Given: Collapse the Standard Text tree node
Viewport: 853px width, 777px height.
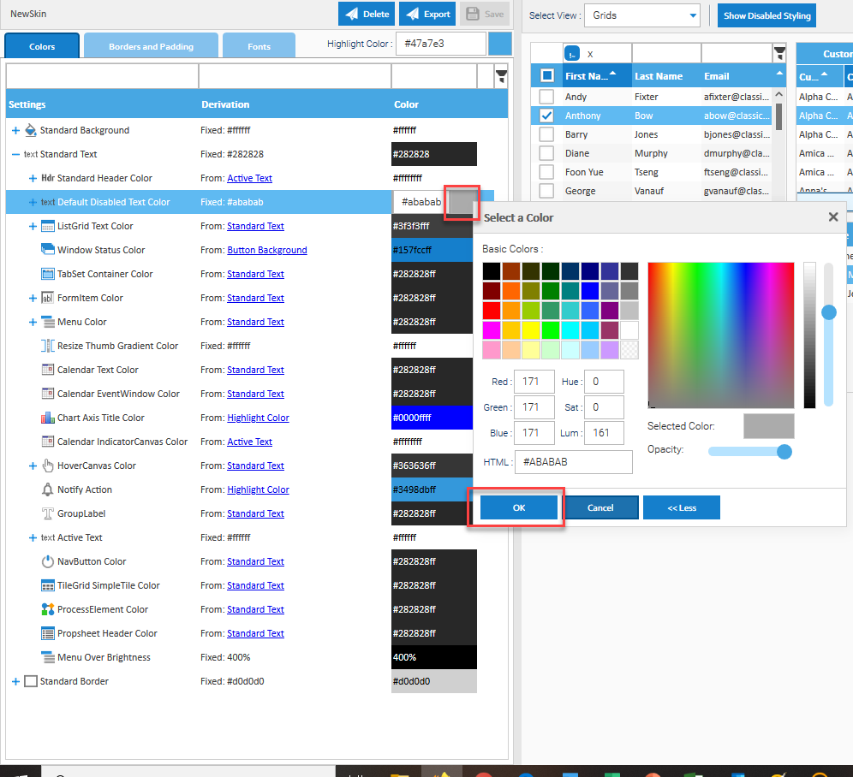Looking at the screenshot, I should [x=15, y=155].
